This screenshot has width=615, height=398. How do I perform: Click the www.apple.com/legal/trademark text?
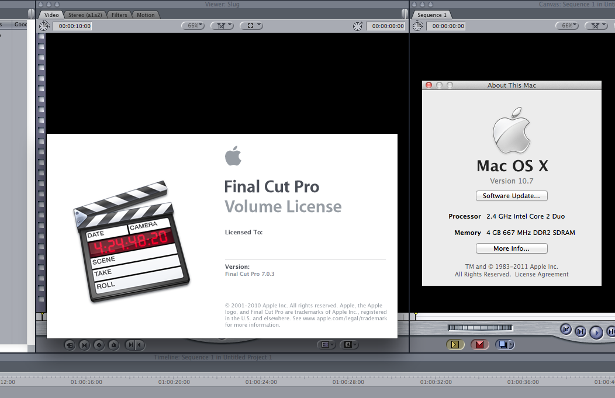tap(345, 319)
